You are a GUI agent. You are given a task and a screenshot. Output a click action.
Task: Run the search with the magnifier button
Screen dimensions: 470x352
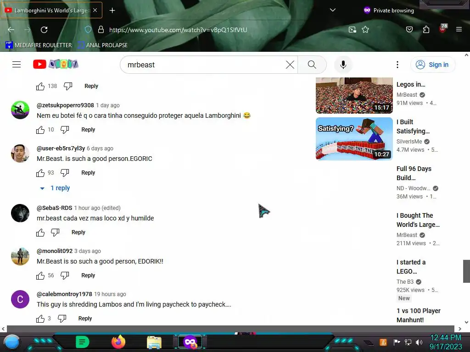[x=312, y=65]
